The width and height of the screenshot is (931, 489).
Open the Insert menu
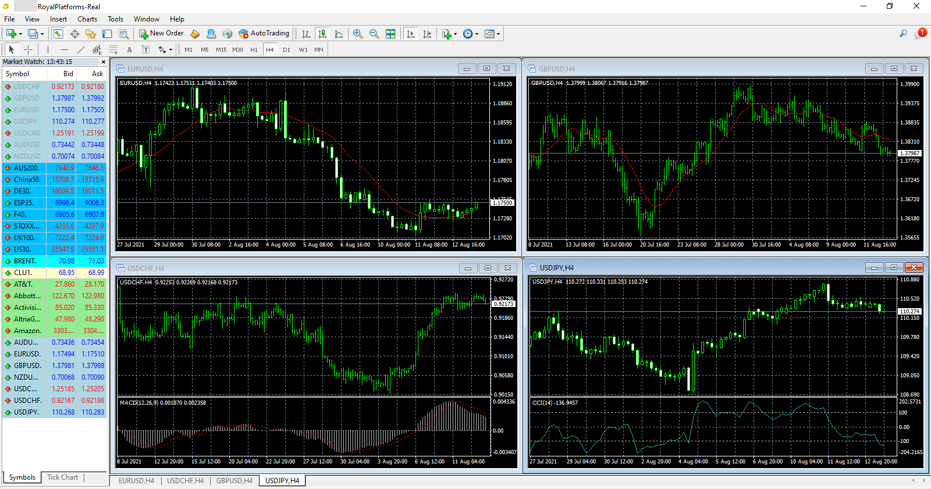58,19
